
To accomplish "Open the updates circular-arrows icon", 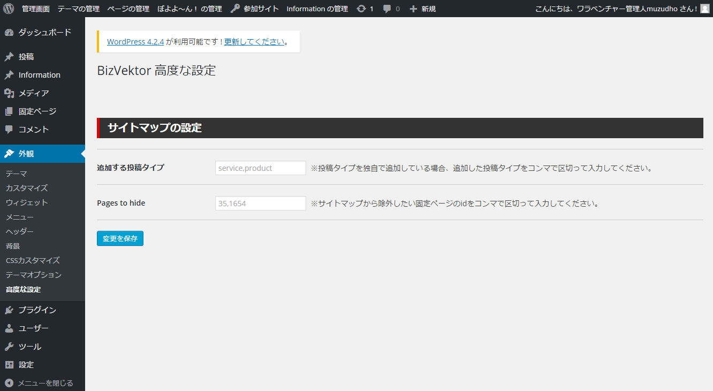I will [361, 9].
